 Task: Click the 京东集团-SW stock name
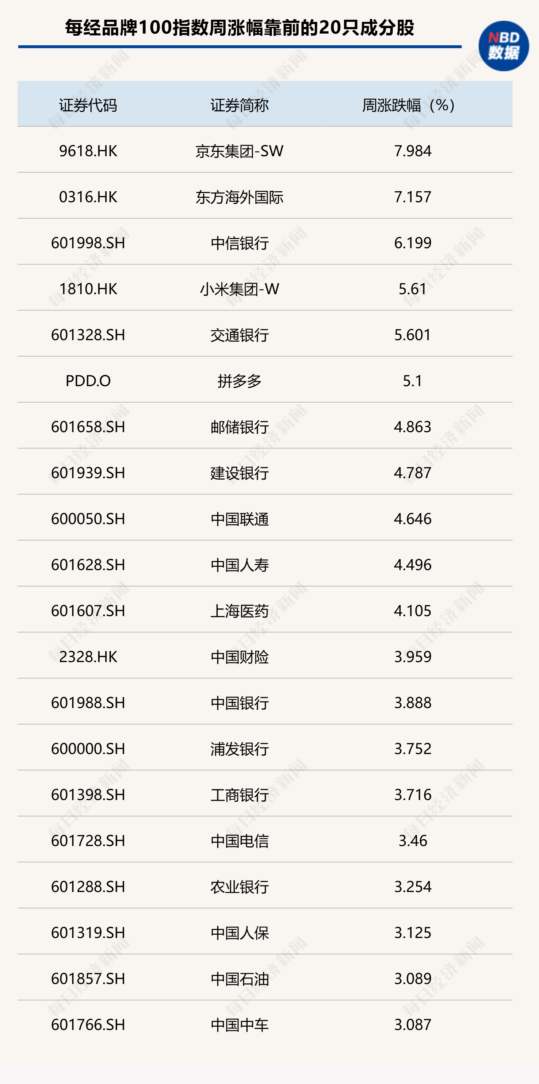[240, 151]
